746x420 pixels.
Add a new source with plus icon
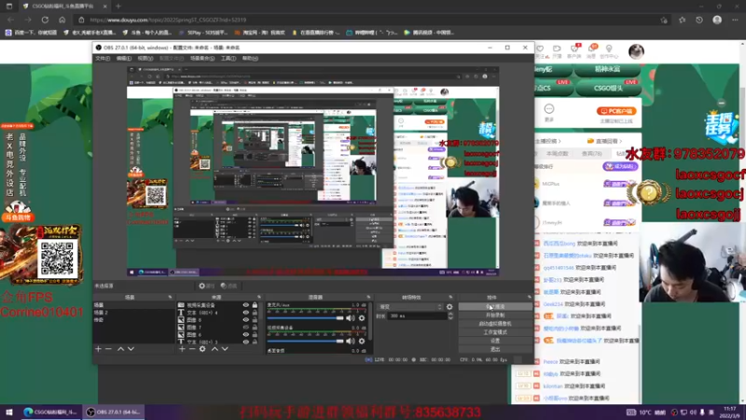click(182, 349)
